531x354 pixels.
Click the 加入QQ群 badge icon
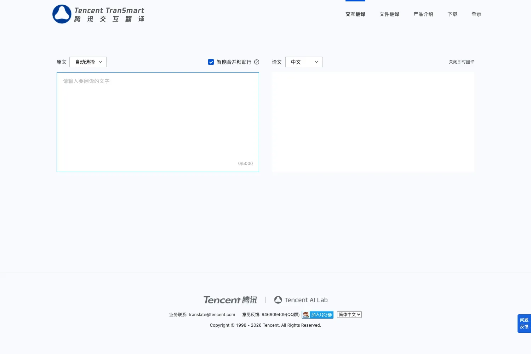318,315
